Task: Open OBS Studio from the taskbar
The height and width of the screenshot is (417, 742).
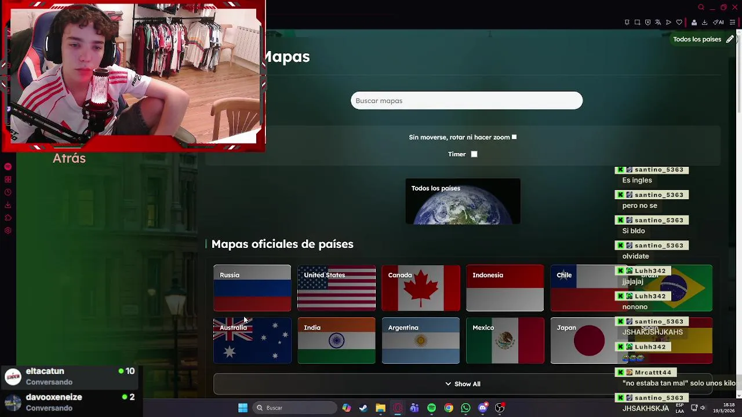Action: pyautogui.click(x=500, y=408)
